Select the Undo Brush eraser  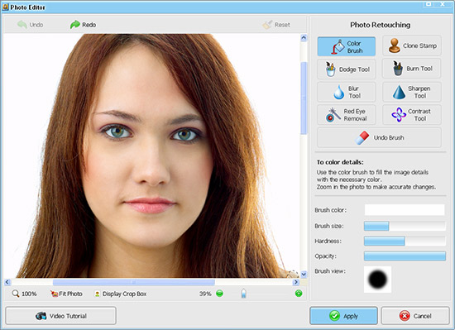tap(379, 138)
